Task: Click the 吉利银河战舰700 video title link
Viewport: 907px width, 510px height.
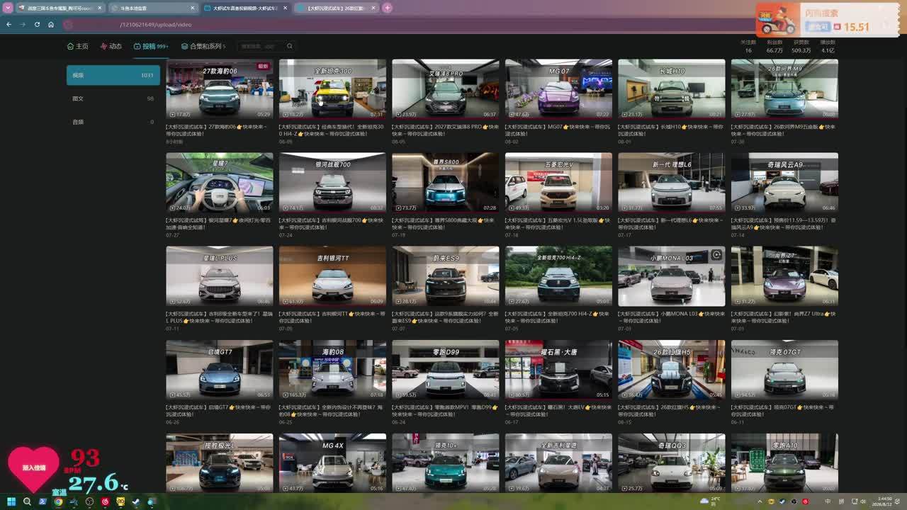Action: 332,223
